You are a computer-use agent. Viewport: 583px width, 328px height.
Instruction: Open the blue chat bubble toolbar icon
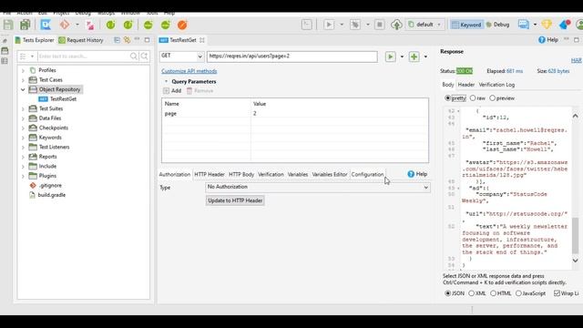tap(524, 25)
